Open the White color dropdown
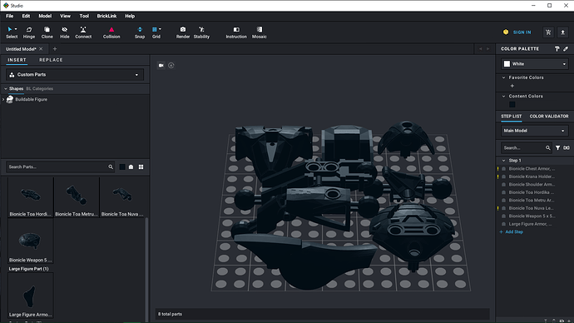The width and height of the screenshot is (574, 323). 535,64
